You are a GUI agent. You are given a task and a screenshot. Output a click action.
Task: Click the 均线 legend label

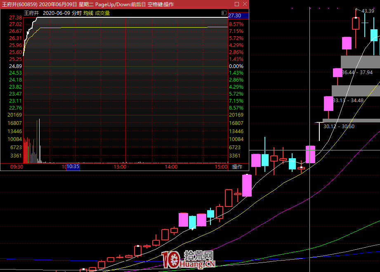coord(88,13)
